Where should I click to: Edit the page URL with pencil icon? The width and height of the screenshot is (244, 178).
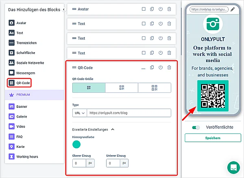(233, 9)
